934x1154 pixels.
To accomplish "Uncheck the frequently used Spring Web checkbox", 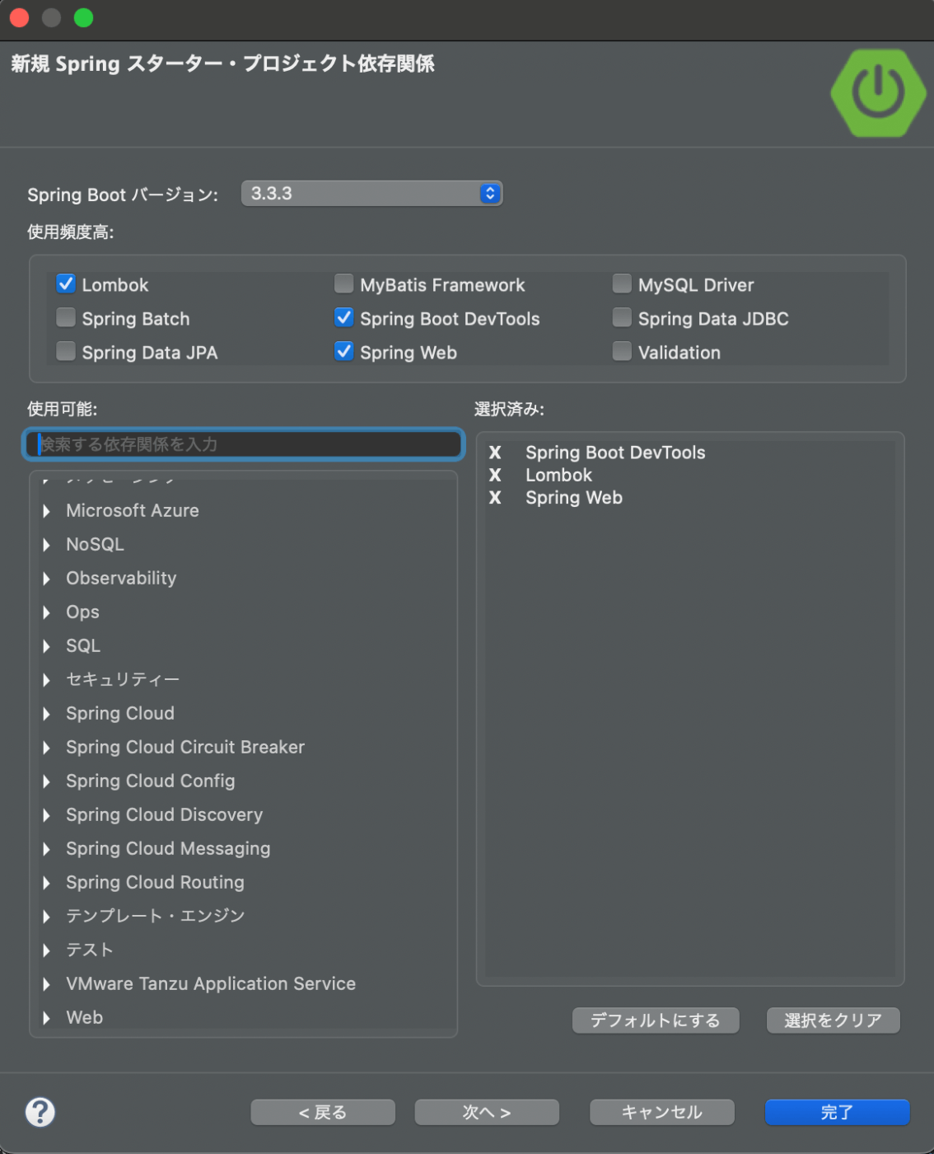I will (x=344, y=352).
